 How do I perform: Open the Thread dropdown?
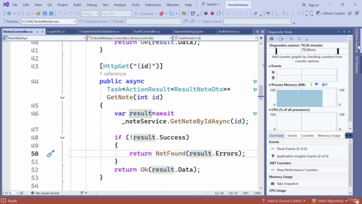(x=154, y=22)
